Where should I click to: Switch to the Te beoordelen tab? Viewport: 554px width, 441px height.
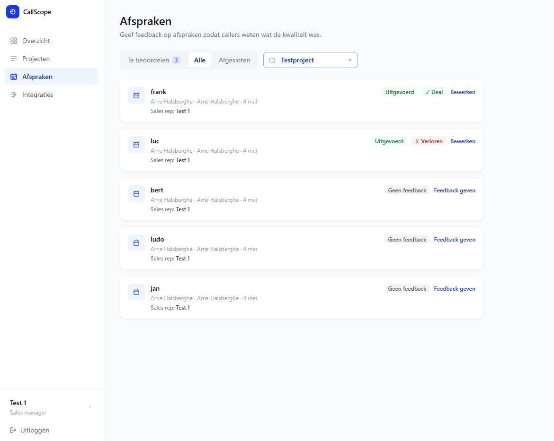[x=154, y=60]
